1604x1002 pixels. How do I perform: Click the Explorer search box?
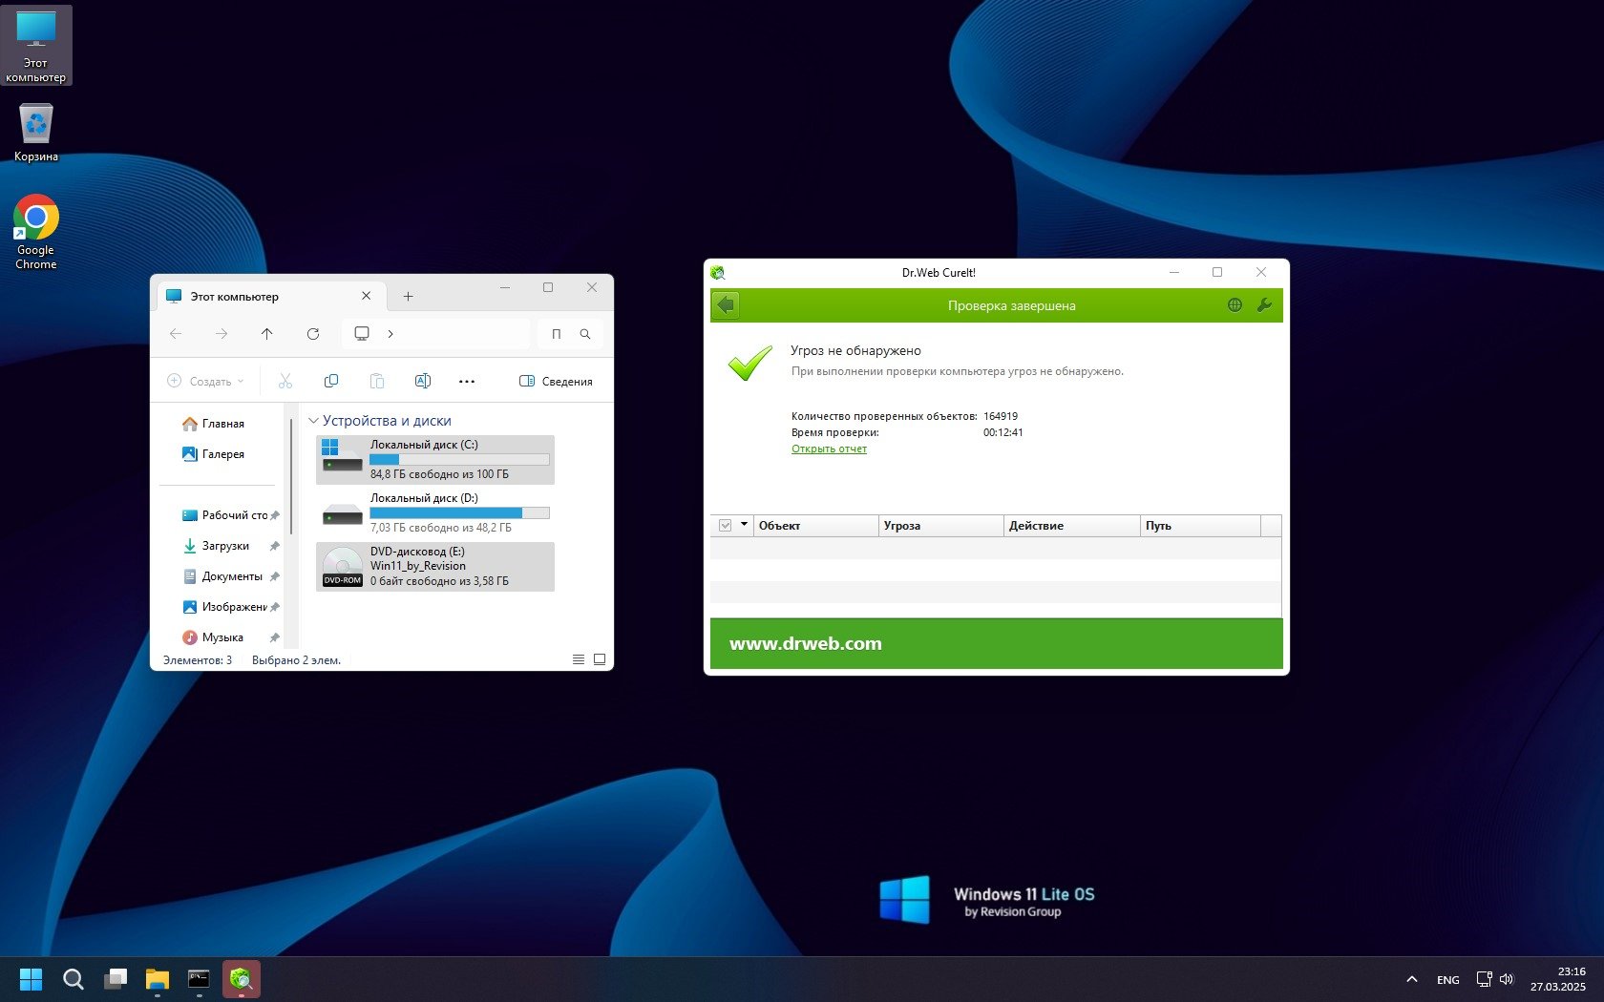[x=570, y=334]
